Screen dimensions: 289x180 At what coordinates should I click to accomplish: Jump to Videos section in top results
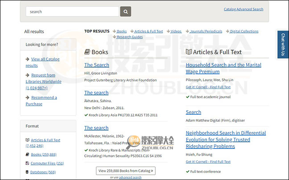coord(176,32)
